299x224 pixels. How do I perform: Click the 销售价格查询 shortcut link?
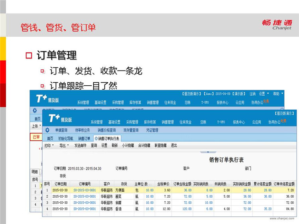pos(107,130)
